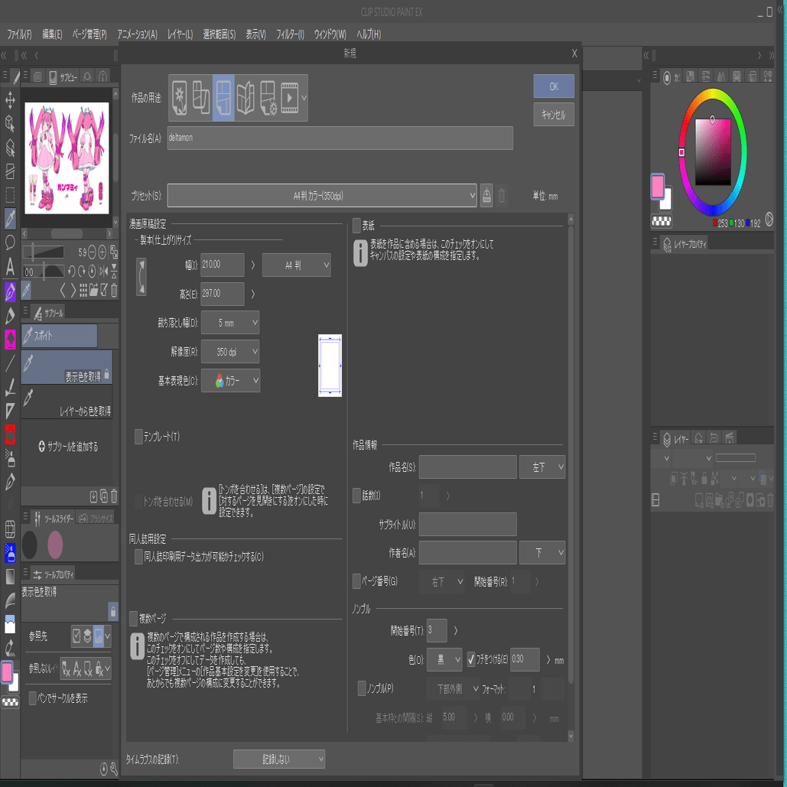Confirm the dialog with OK
Viewport: 787px width, 787px height.
[554, 86]
